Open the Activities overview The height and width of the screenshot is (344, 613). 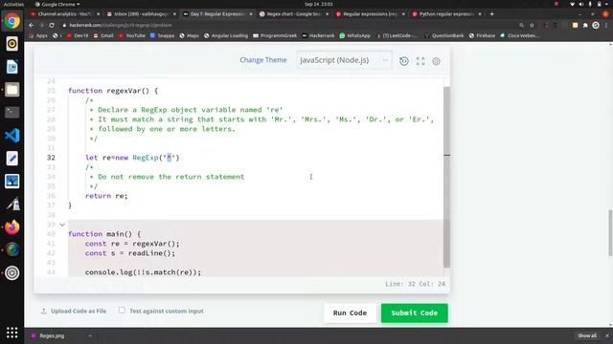[x=13, y=4]
